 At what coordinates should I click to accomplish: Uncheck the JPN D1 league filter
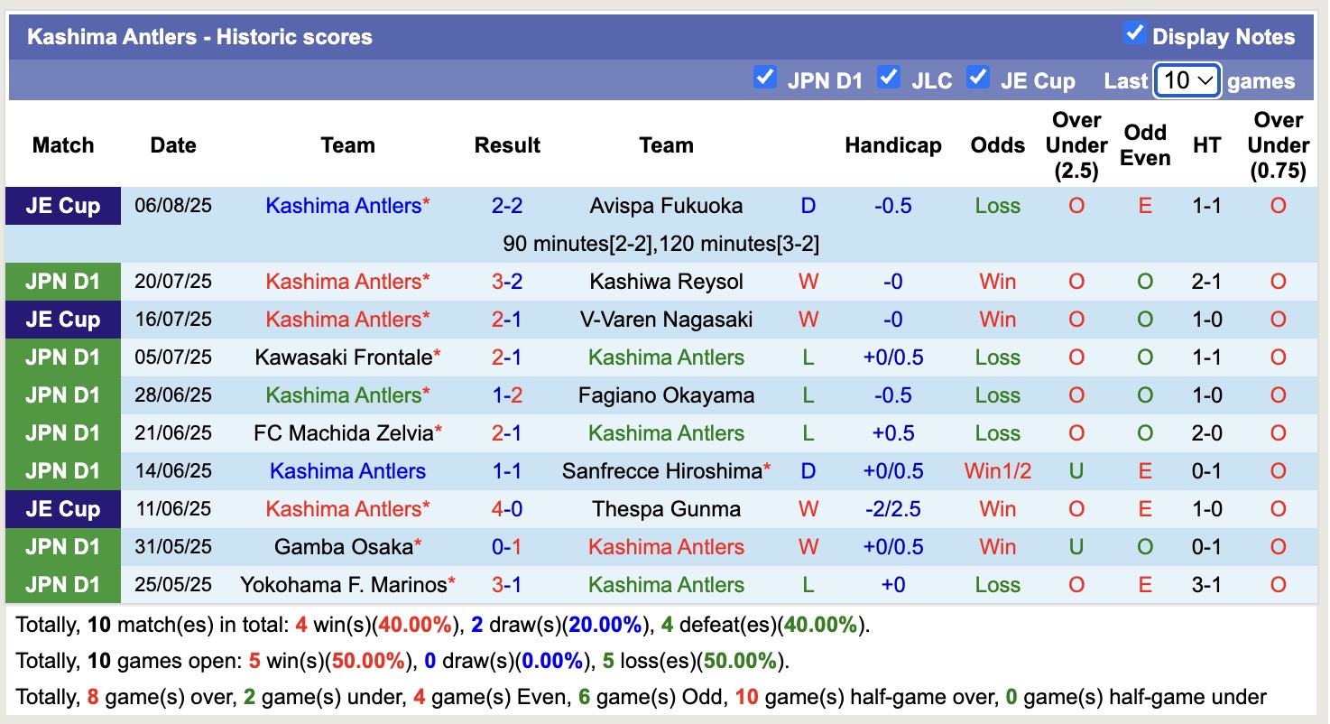pos(765,78)
